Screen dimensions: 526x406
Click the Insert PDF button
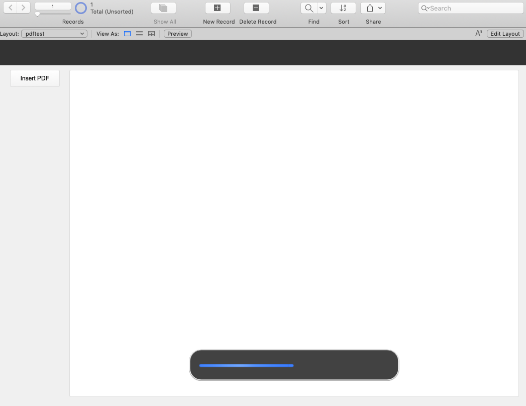click(x=35, y=78)
